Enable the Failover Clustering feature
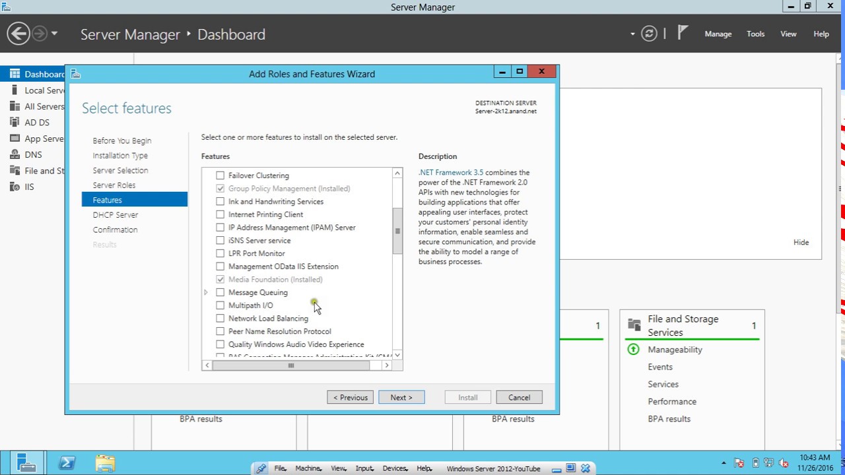This screenshot has height=475, width=845. (220, 175)
